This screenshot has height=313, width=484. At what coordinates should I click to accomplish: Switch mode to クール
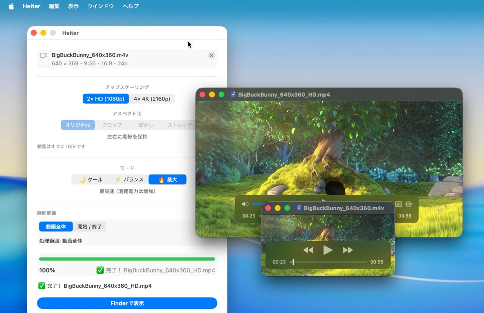click(x=91, y=180)
